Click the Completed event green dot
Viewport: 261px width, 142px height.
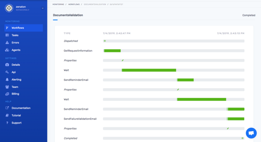[x=242, y=138]
